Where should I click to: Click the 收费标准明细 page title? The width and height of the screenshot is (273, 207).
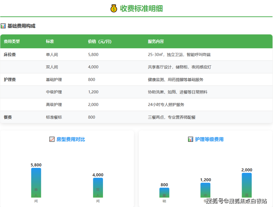click(141, 8)
